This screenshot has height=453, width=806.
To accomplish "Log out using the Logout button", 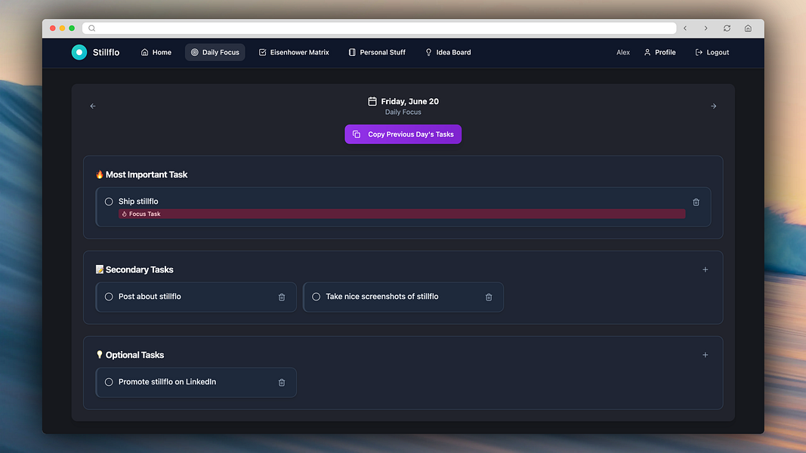I will pos(712,52).
